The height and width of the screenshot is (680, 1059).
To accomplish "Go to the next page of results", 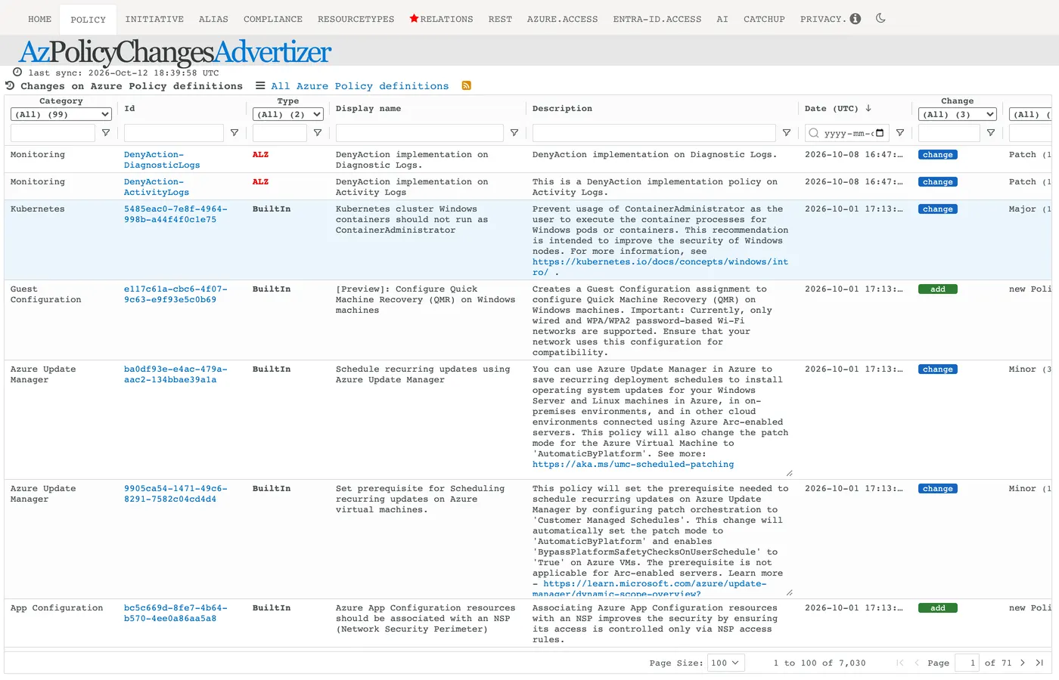I will (1023, 663).
